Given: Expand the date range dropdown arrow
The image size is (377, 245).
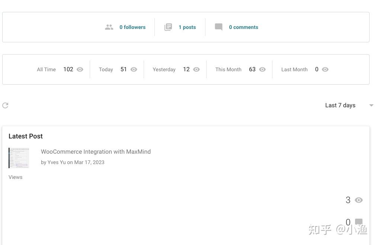Looking at the screenshot, I should click(371, 105).
